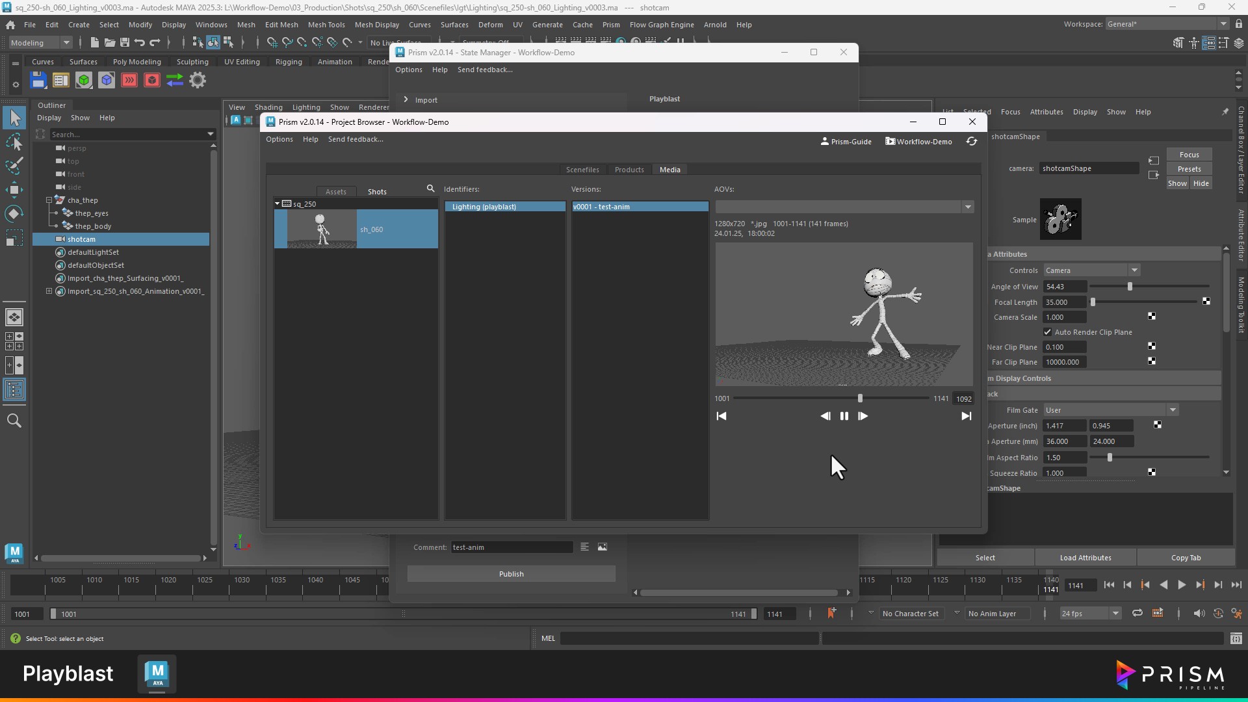Open the Sculpting shelf tab
This screenshot has height=702, width=1248.
[x=192, y=62]
